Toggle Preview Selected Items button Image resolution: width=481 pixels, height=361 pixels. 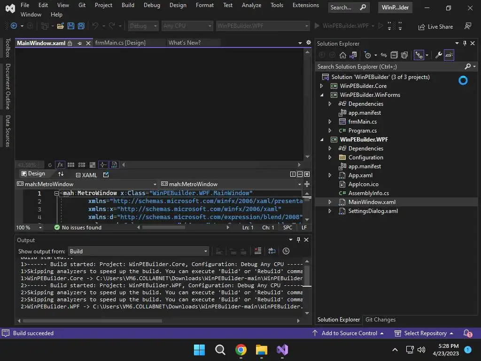tap(449, 55)
